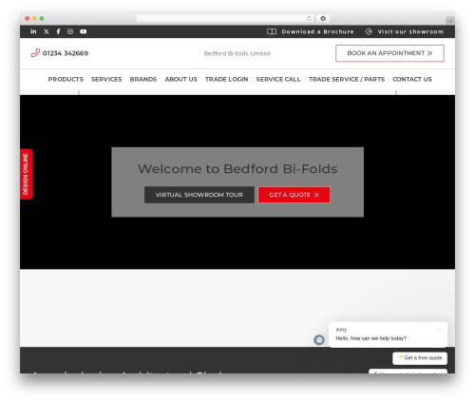The width and height of the screenshot is (475, 402).
Task: Open the X (Twitter) social icon
Action: (x=47, y=31)
